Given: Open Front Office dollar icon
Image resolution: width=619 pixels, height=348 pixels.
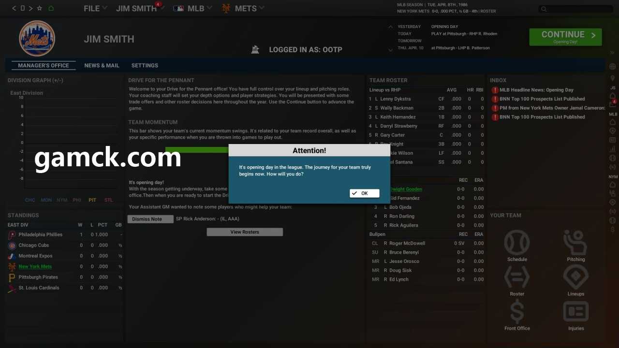Looking at the screenshot, I should pyautogui.click(x=517, y=311).
